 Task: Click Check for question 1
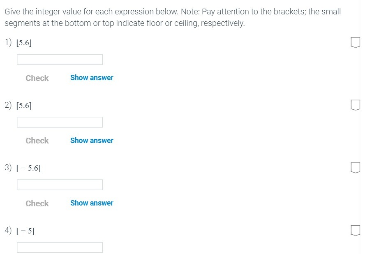pyautogui.click(x=37, y=78)
